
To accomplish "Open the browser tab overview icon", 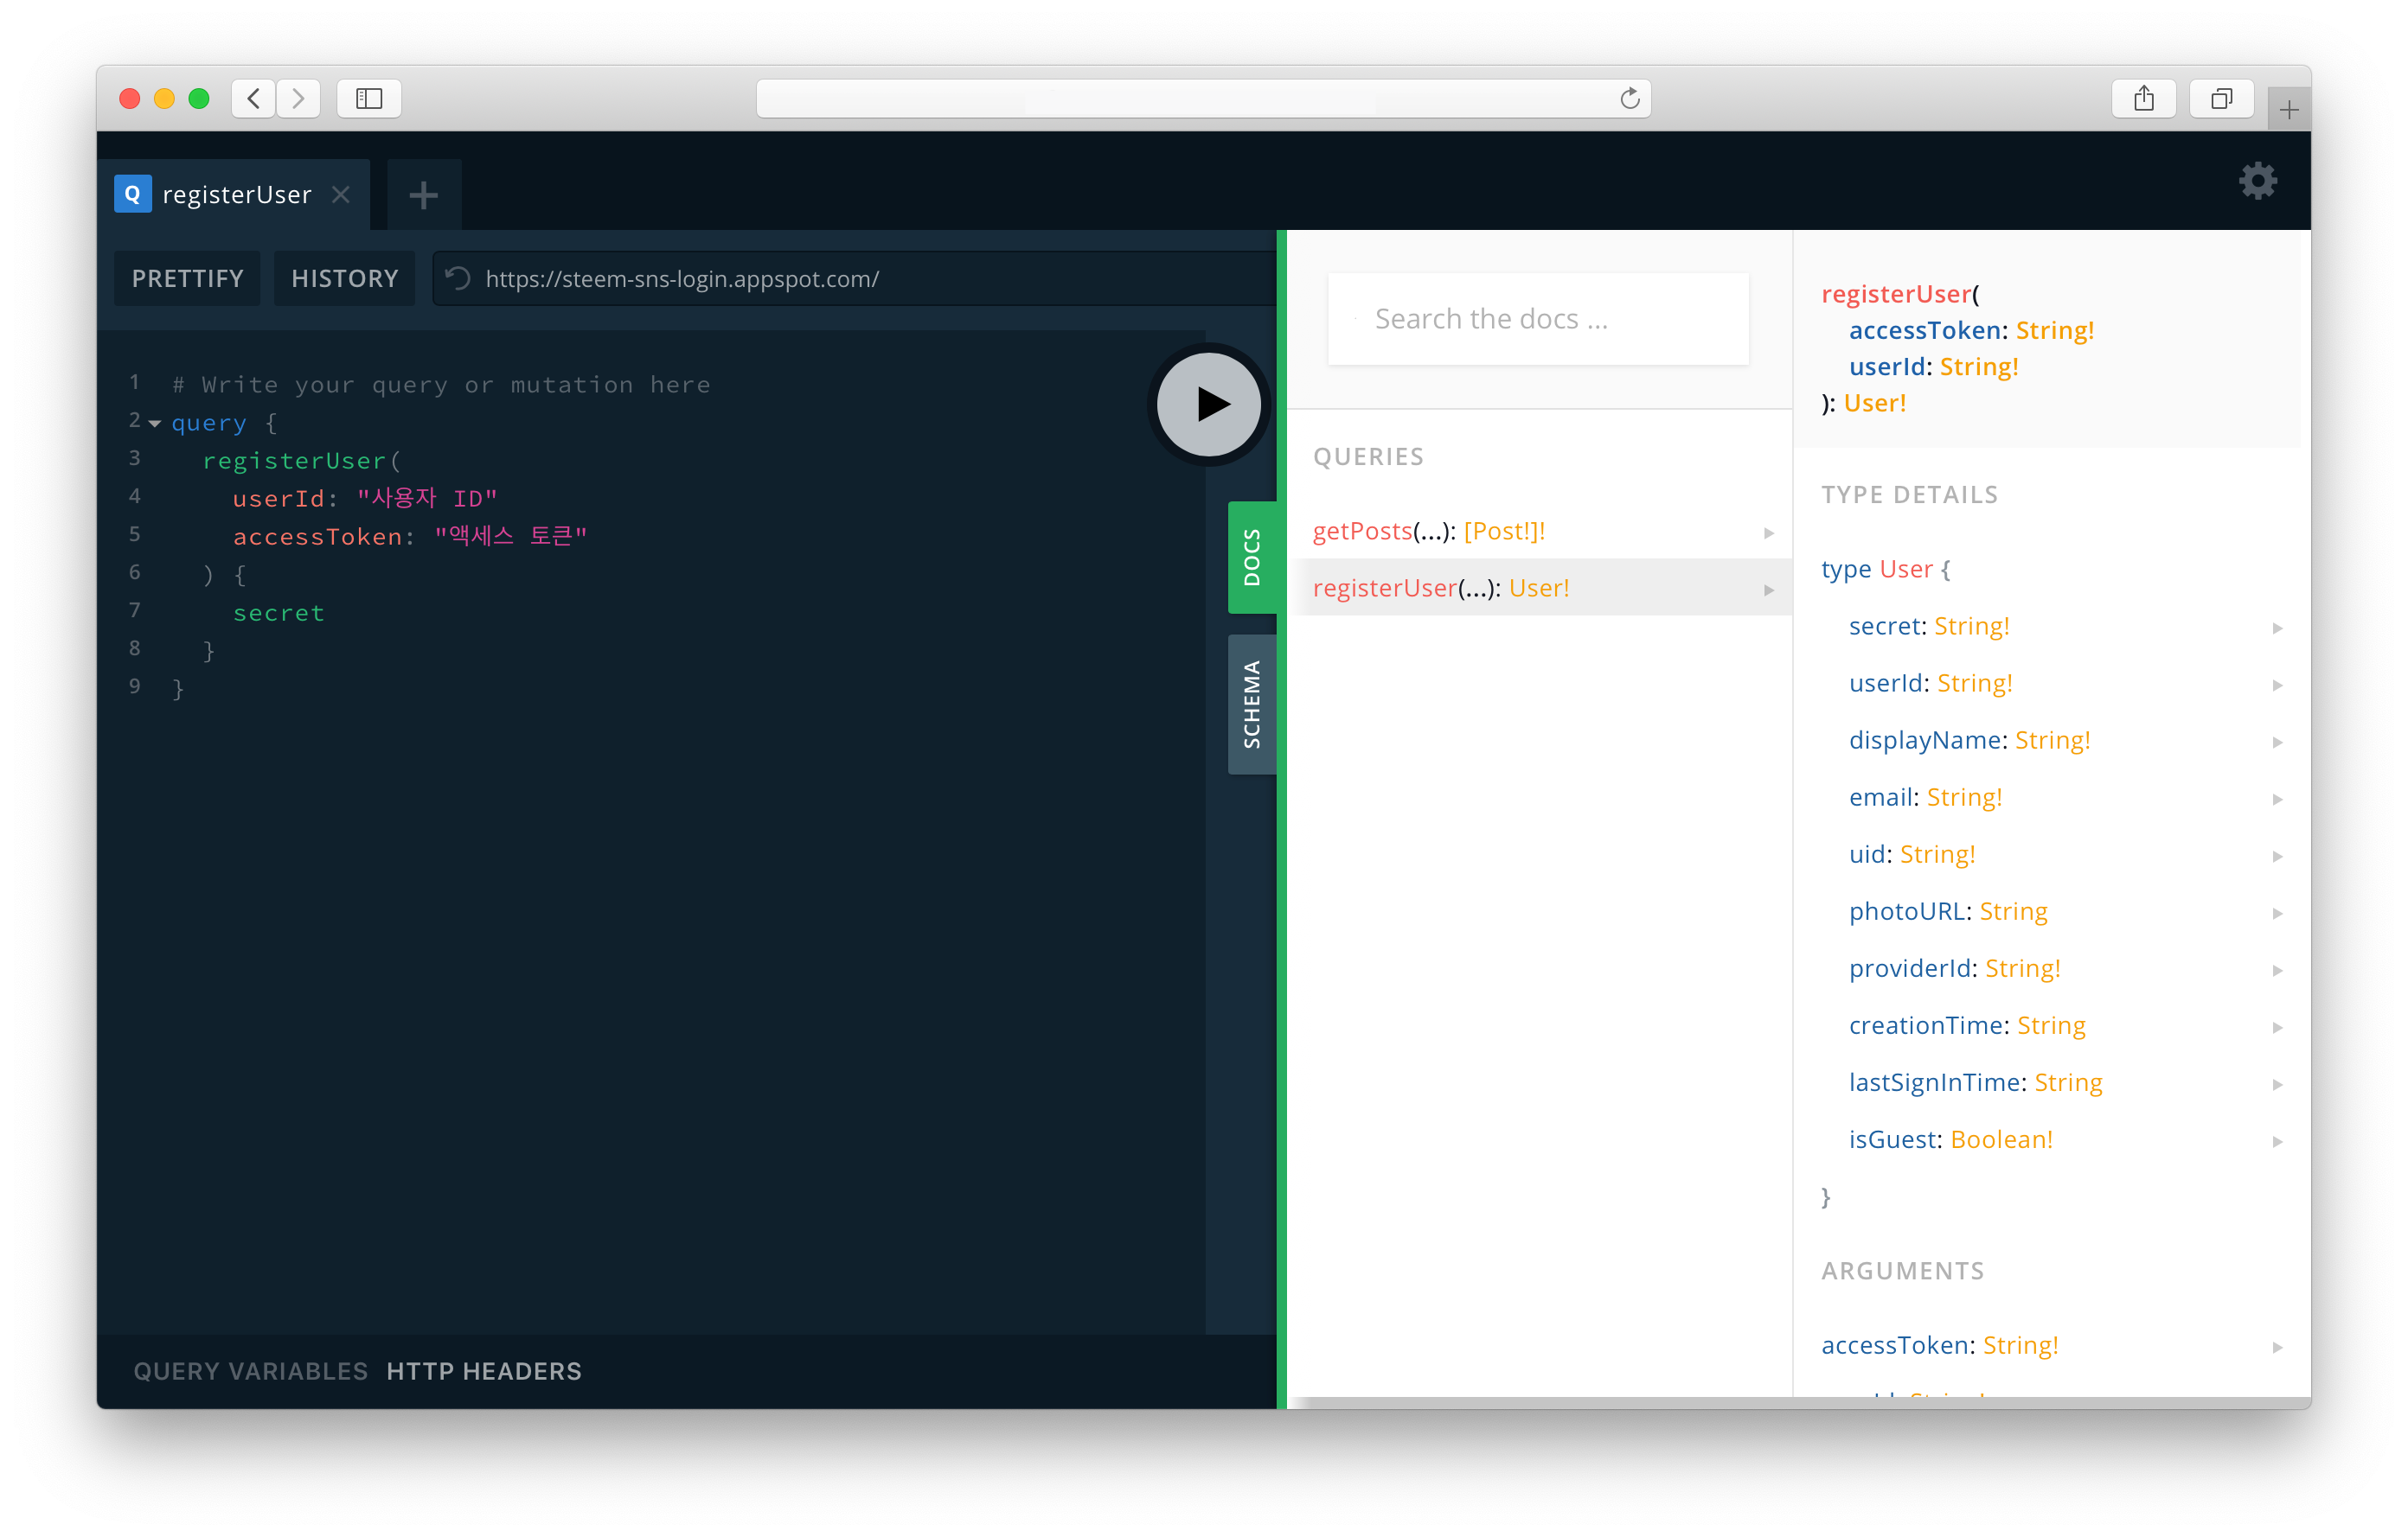I will (x=2221, y=98).
